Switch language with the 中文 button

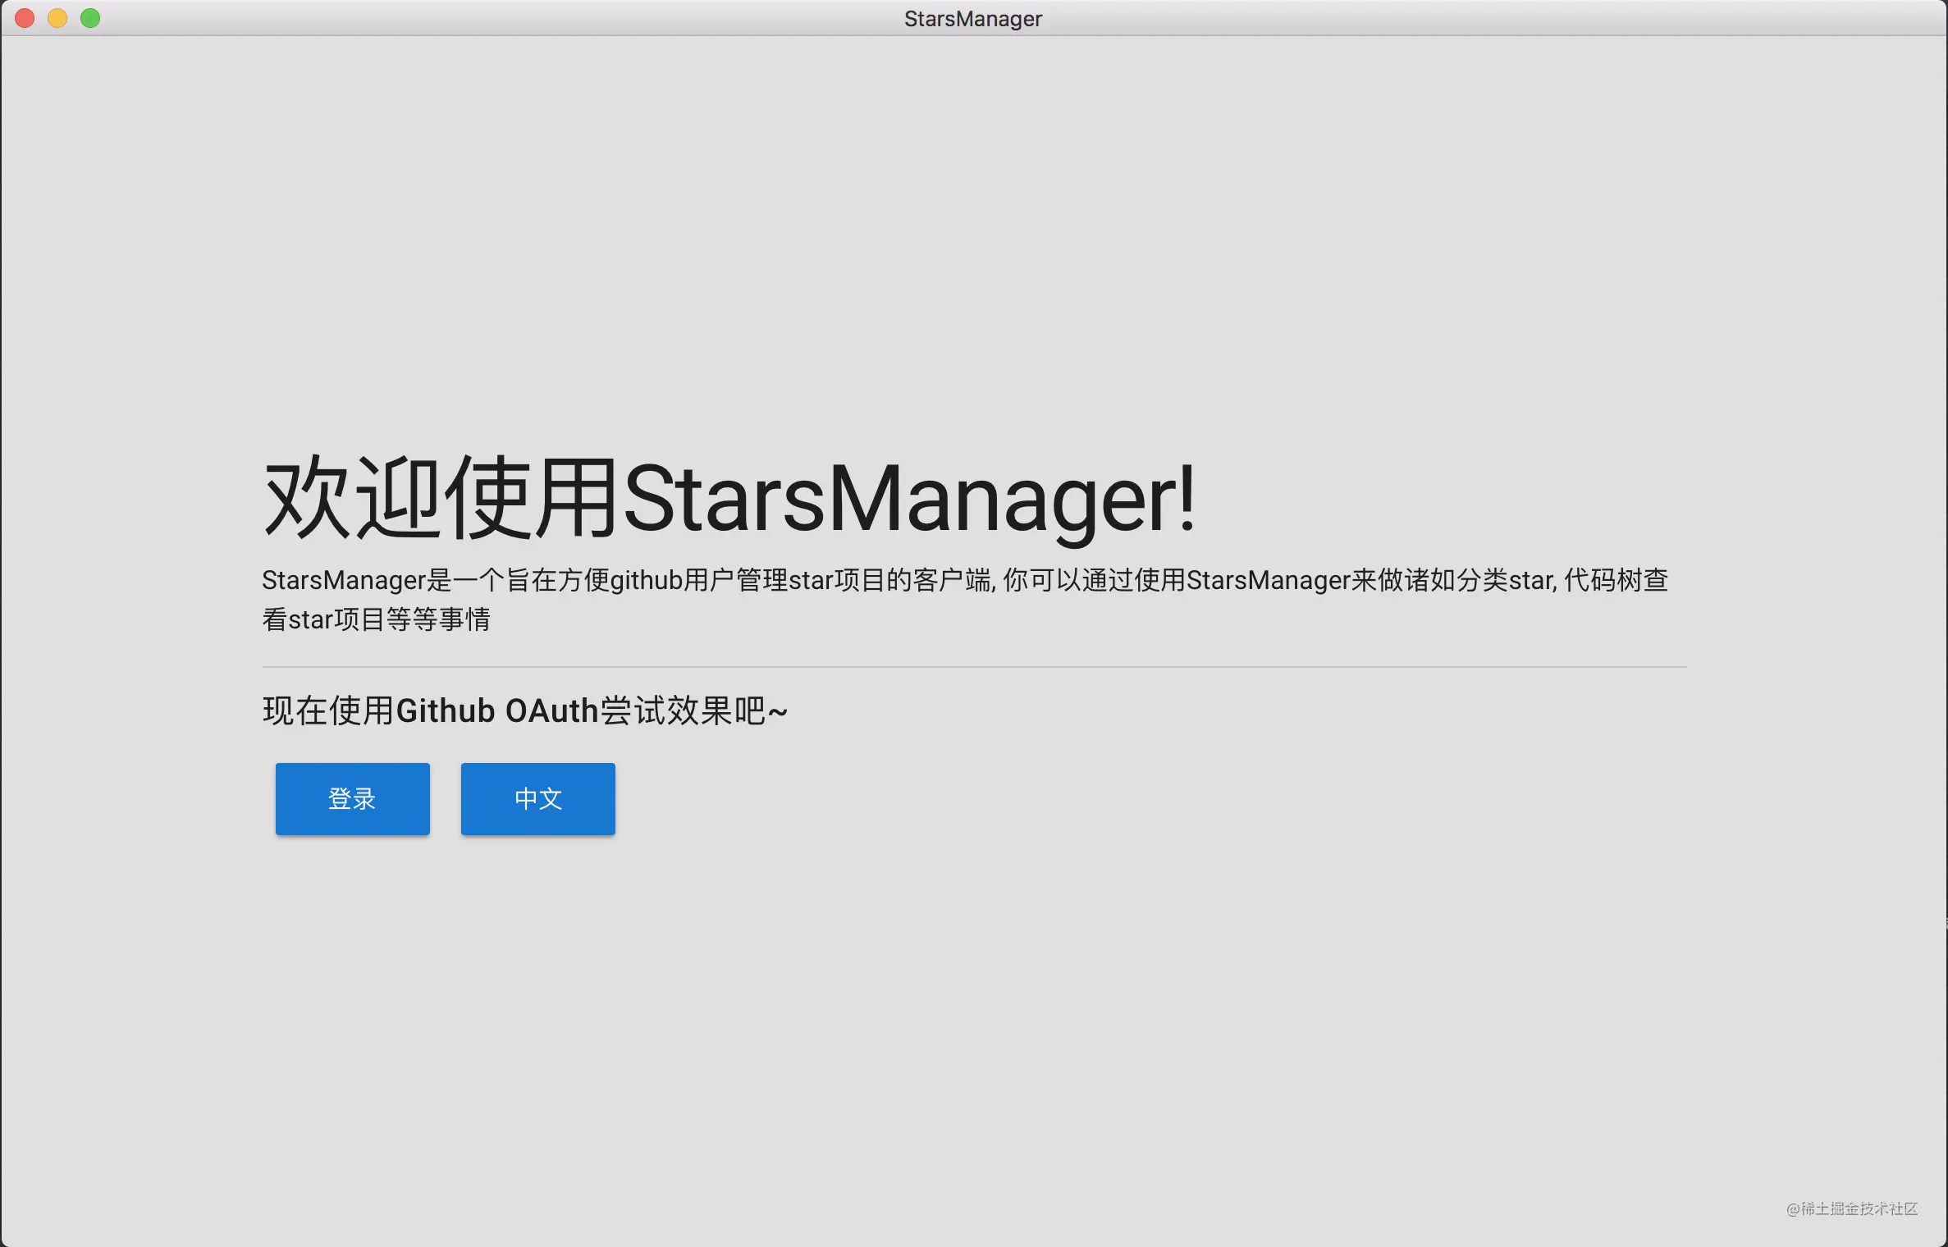[x=537, y=798]
